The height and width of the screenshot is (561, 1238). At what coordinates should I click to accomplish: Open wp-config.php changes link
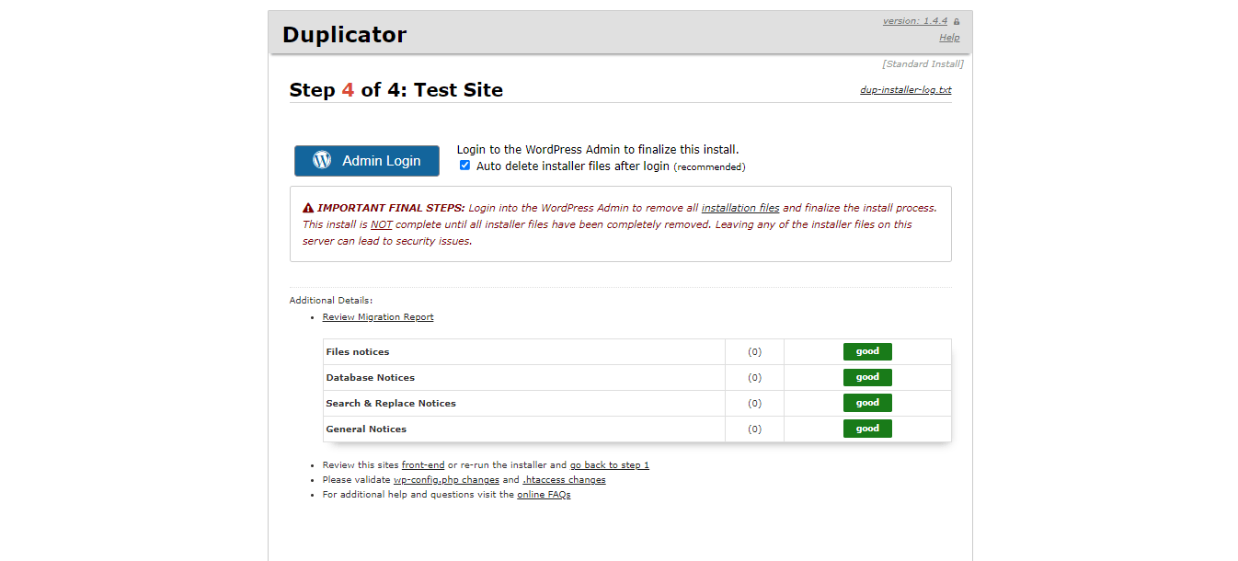447,480
